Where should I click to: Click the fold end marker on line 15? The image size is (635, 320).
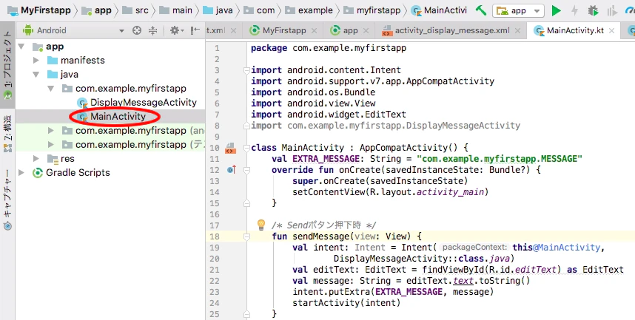246,203
